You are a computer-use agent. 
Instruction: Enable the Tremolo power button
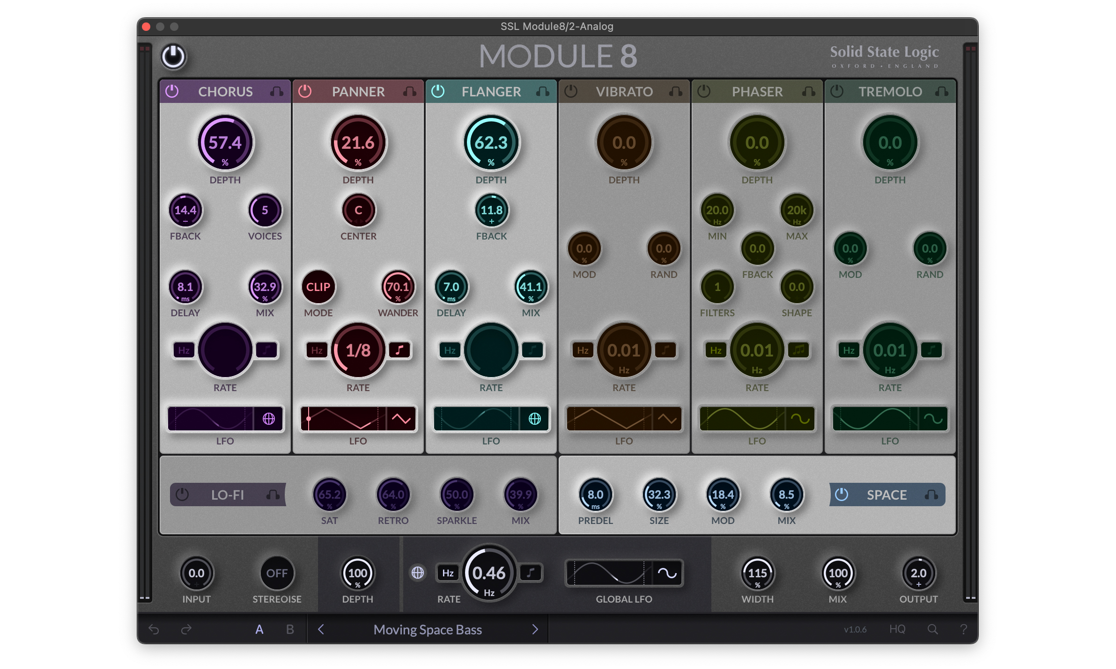pos(837,91)
